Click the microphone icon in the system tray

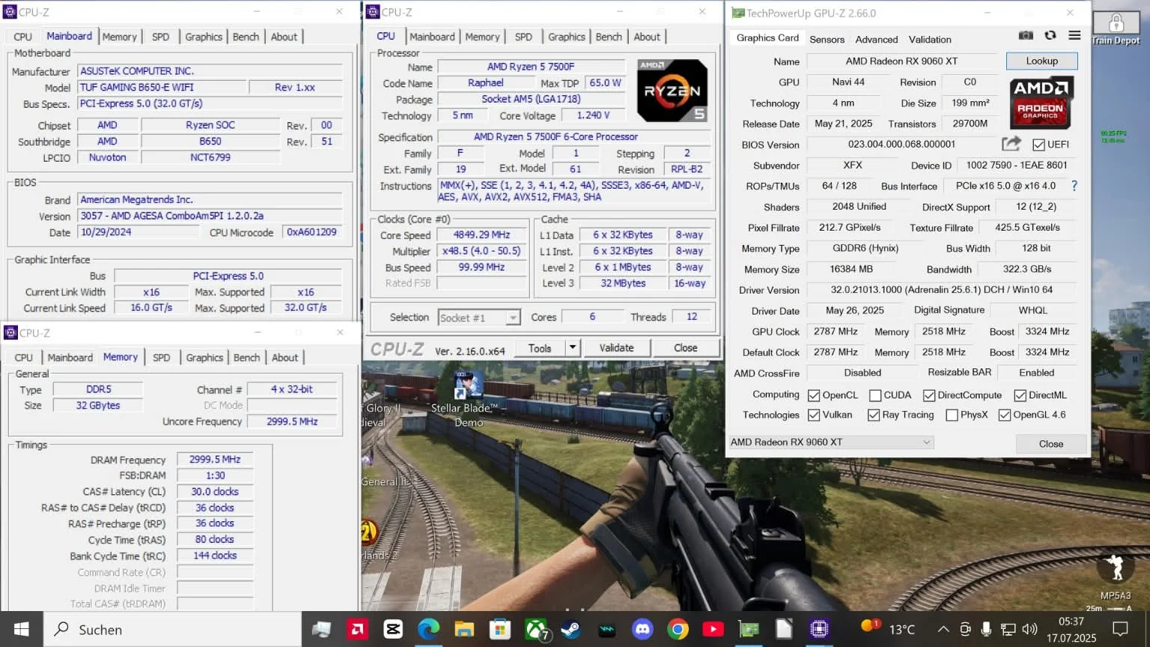(987, 629)
